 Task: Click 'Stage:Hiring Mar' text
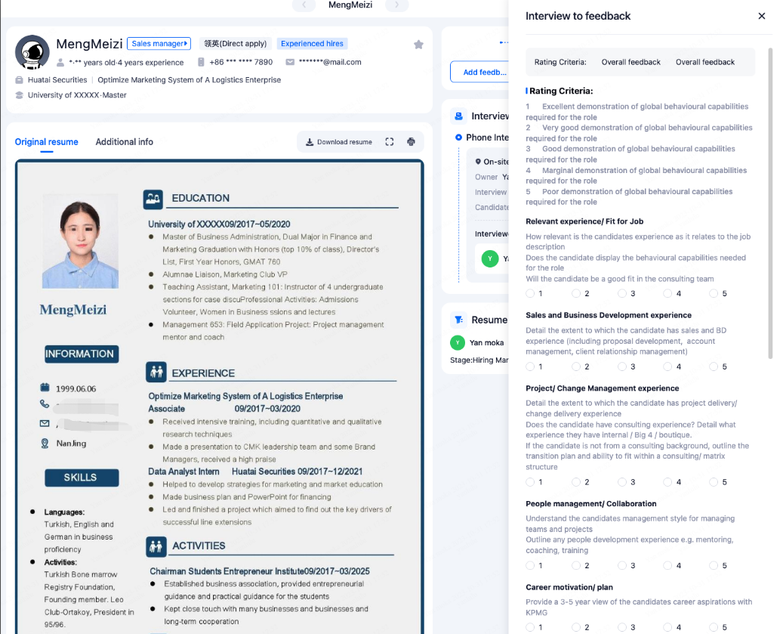tap(479, 360)
